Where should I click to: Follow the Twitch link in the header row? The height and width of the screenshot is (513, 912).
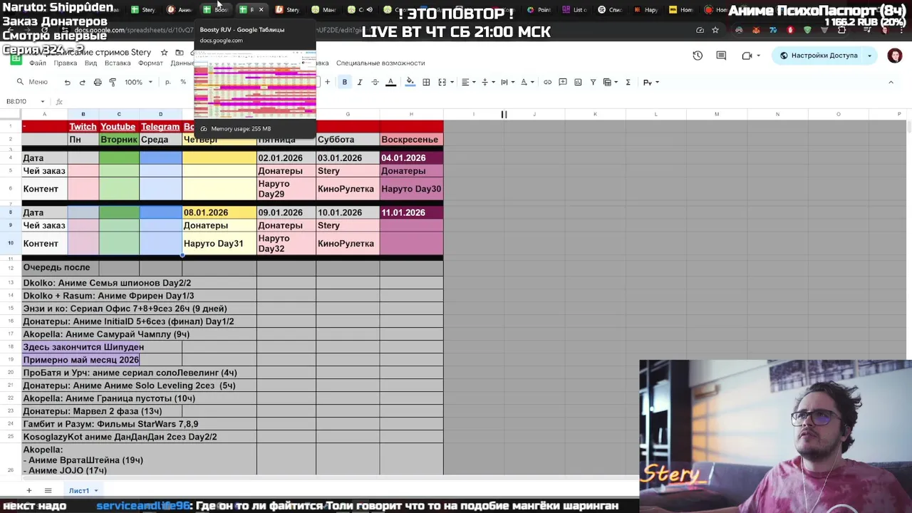(83, 127)
